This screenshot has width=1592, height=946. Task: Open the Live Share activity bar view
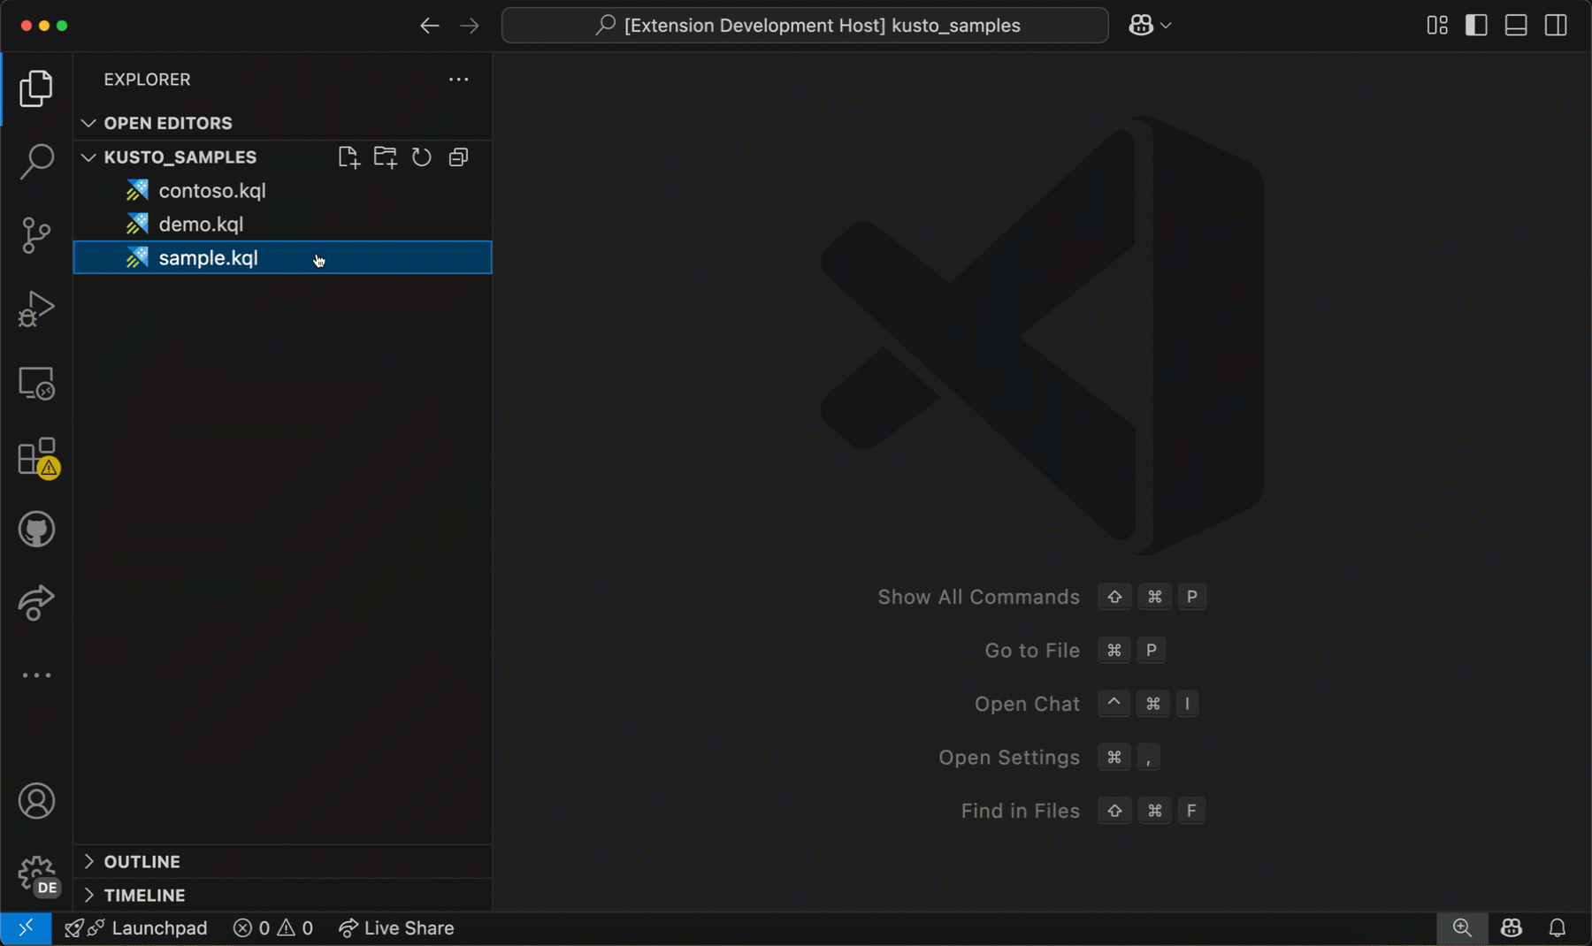[36, 603]
